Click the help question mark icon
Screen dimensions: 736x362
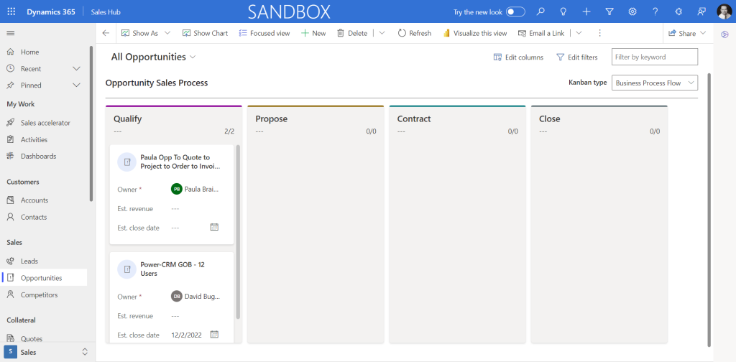(655, 11)
